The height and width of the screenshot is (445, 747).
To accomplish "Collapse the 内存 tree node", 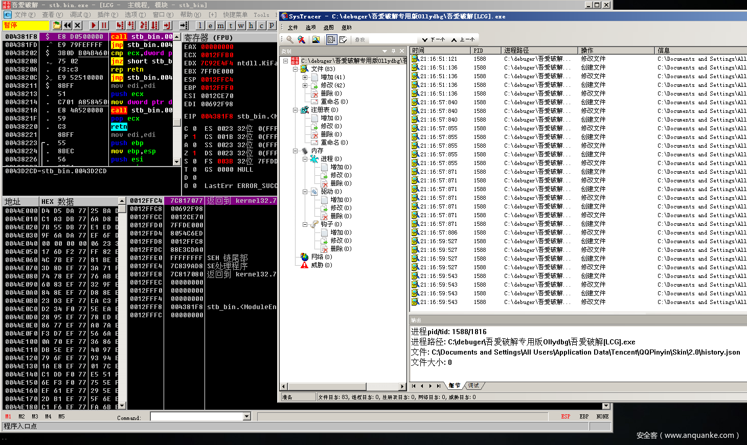I will point(296,151).
